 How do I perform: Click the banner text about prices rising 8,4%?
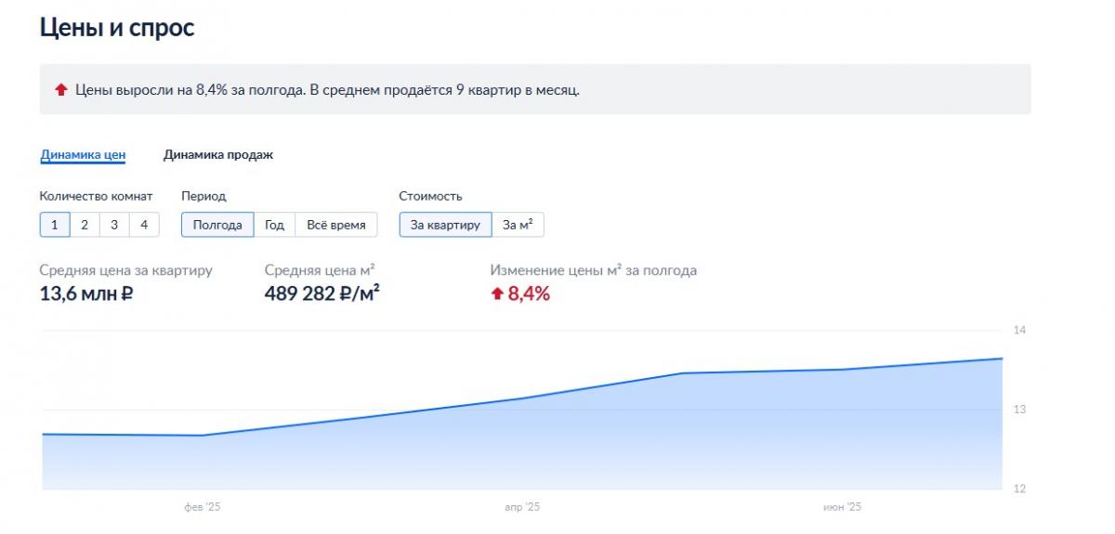[327, 90]
